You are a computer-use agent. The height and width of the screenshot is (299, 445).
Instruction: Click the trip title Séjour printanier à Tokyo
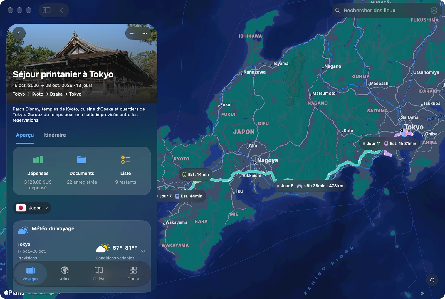click(63, 74)
